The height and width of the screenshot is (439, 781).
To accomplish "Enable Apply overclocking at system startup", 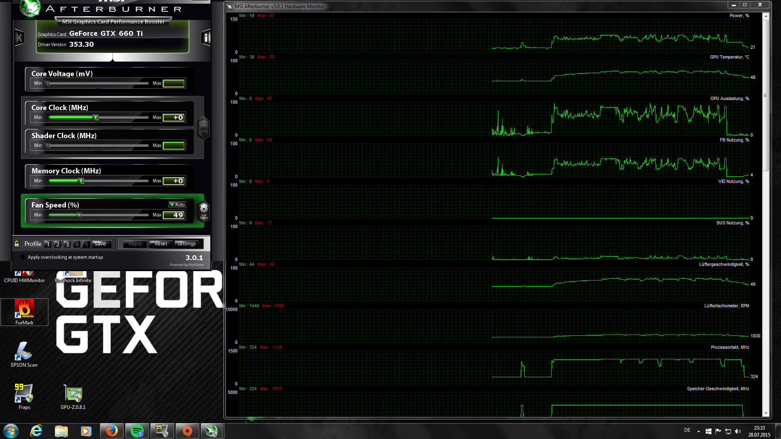I will (23, 257).
